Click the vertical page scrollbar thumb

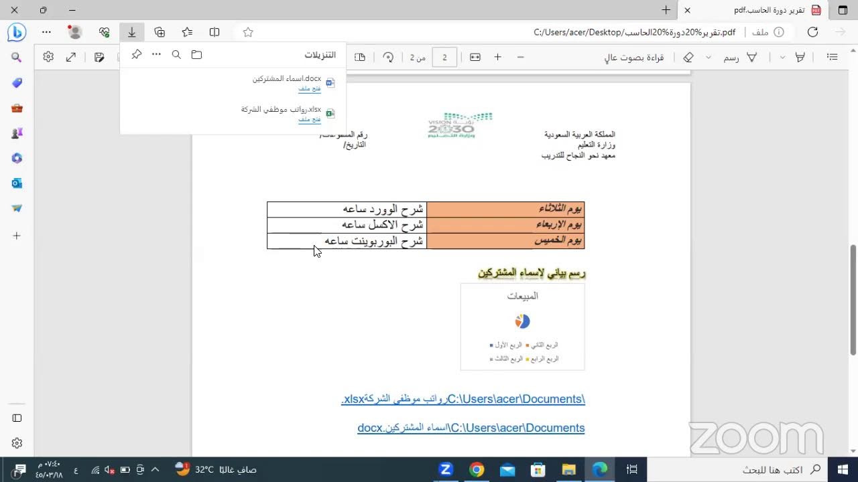[853, 299]
